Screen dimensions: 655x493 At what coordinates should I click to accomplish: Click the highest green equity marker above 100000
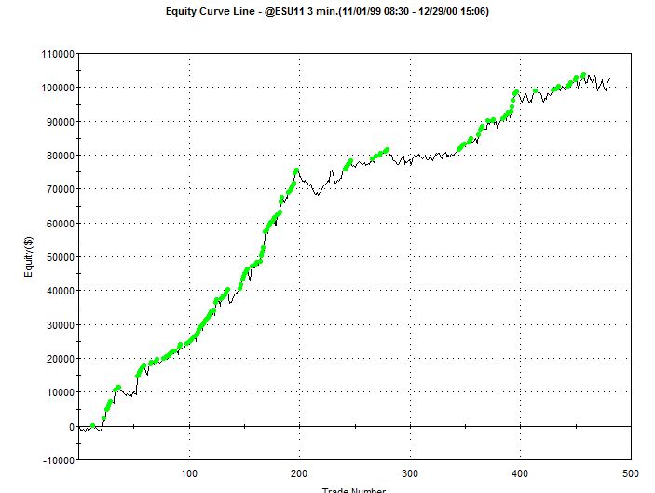click(x=583, y=75)
